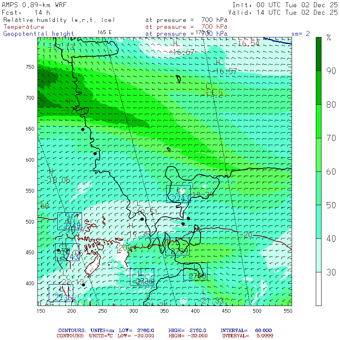340x340 pixels.
Task: Click the '-22.13' temperature low label
Action: coord(71,282)
